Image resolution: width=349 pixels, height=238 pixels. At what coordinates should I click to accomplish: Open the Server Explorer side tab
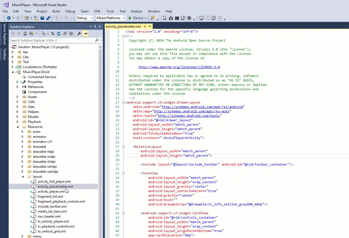click(x=4, y=34)
